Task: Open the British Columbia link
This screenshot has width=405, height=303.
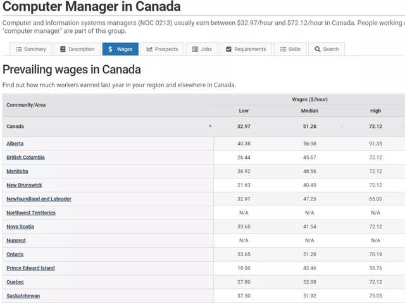Action: [x=25, y=158]
